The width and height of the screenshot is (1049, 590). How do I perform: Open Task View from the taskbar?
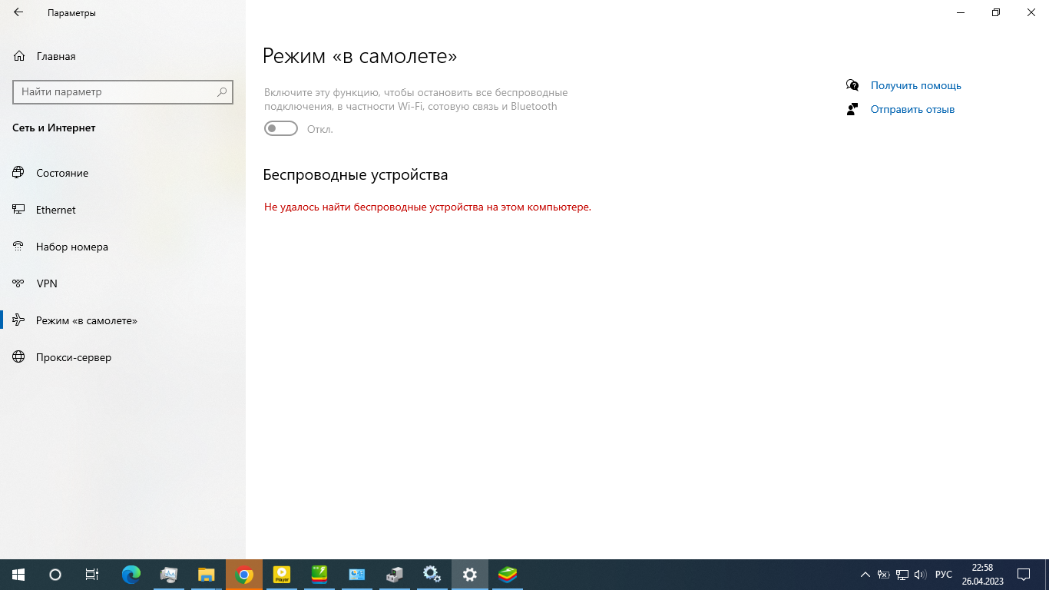click(x=92, y=575)
